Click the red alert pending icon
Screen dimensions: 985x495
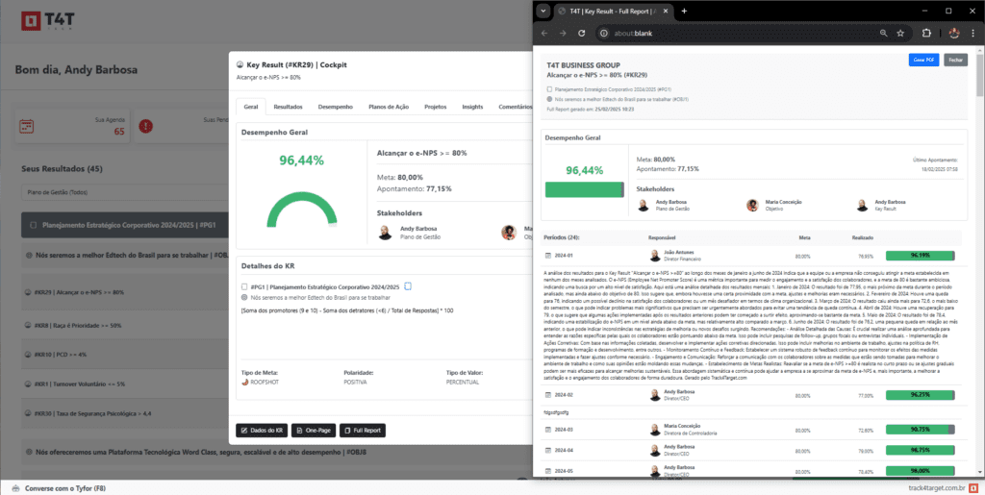pos(145,126)
